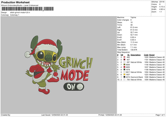Click the black swatch in stop 9

click(124, 77)
